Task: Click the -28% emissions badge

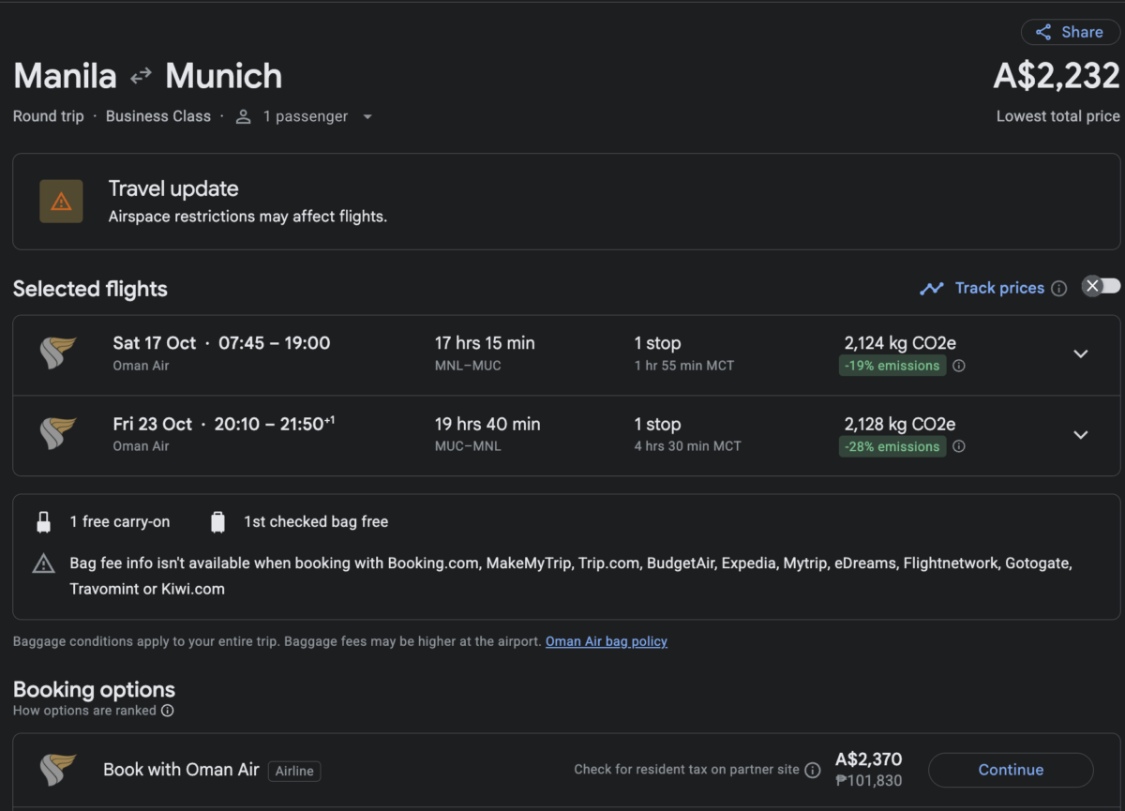Action: pyautogui.click(x=892, y=446)
